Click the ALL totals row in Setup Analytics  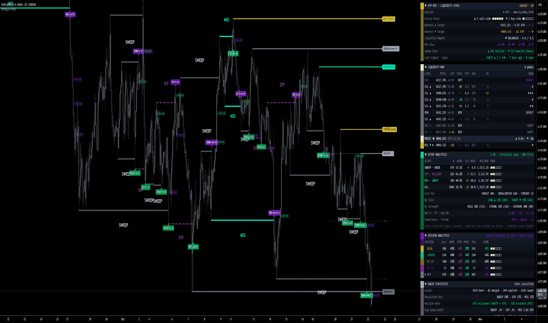pos(479,187)
